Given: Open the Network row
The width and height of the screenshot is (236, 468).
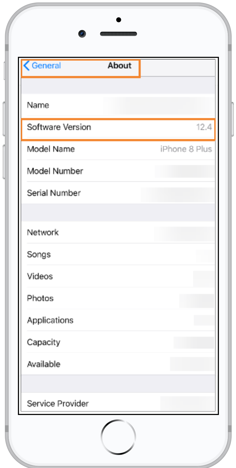Looking at the screenshot, I should pyautogui.click(x=118, y=233).
